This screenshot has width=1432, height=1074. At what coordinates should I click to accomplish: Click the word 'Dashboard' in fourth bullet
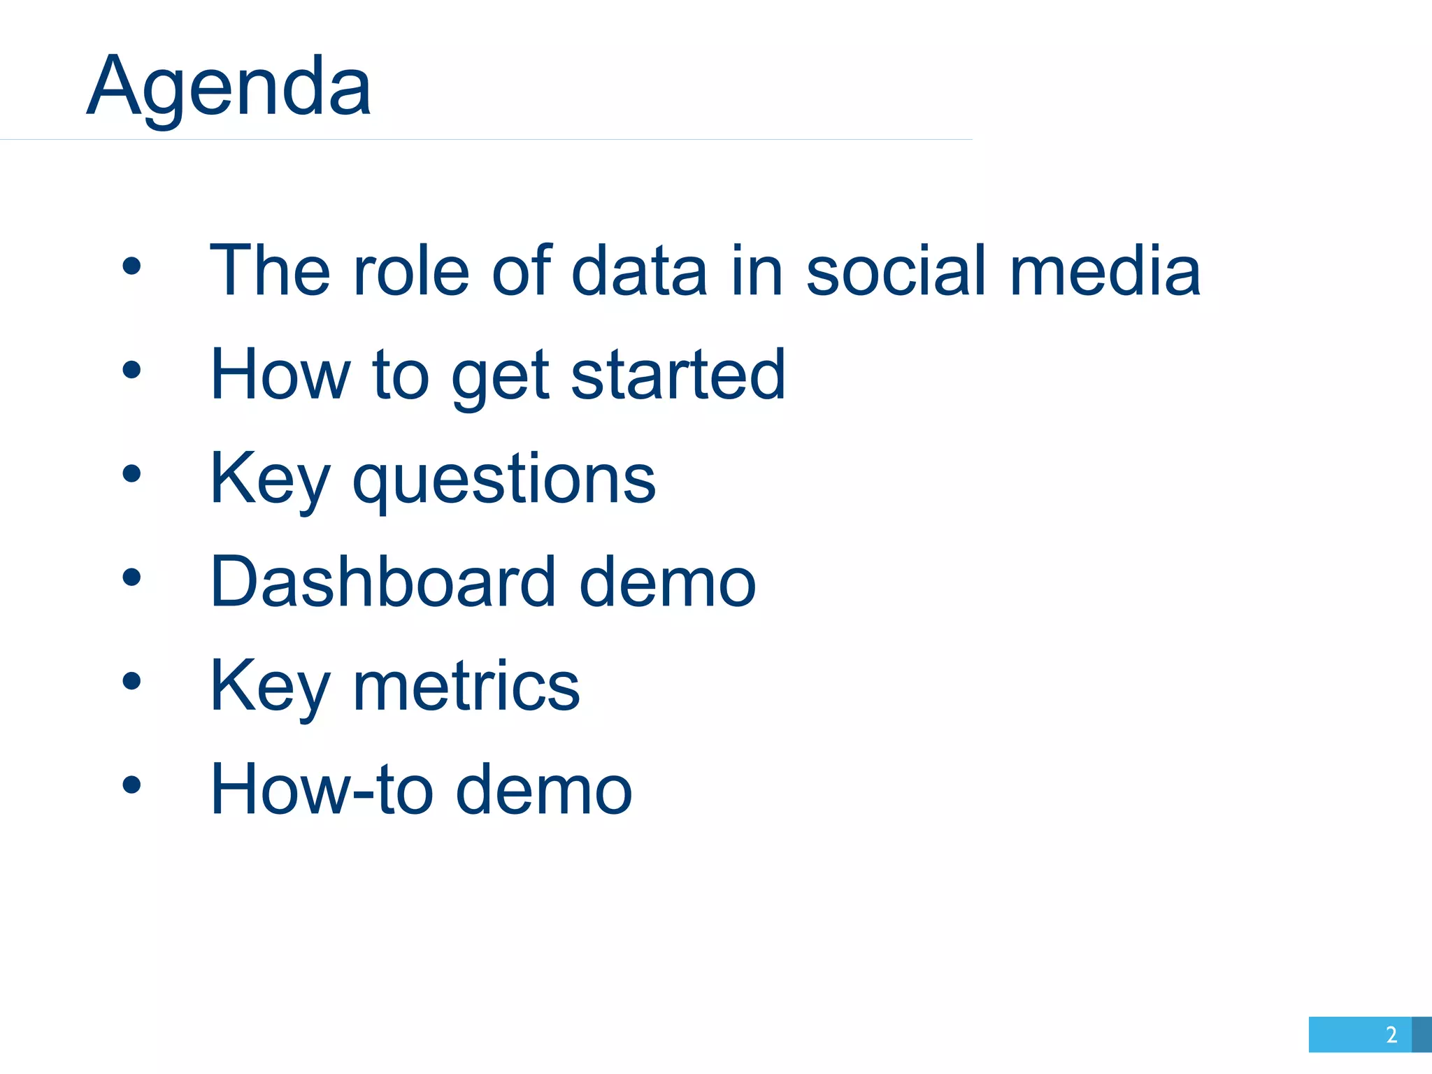click(383, 580)
